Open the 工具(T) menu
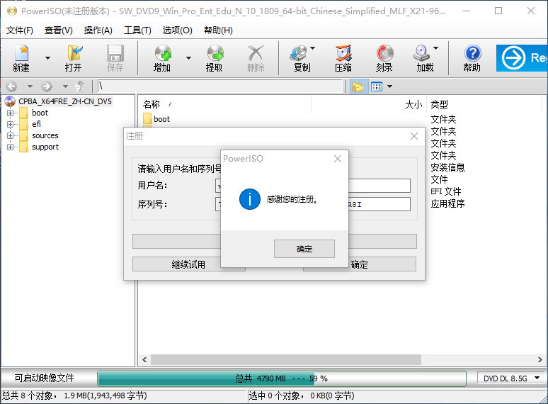The height and width of the screenshot is (404, 548). coord(137,30)
